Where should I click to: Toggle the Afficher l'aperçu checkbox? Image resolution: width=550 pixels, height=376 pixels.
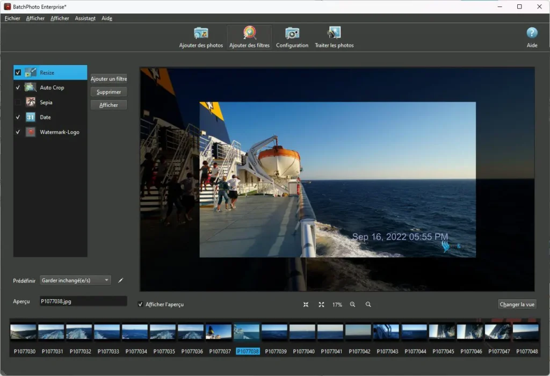(141, 305)
